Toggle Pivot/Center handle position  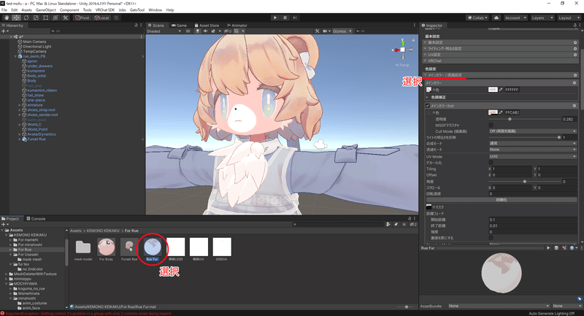82,18
